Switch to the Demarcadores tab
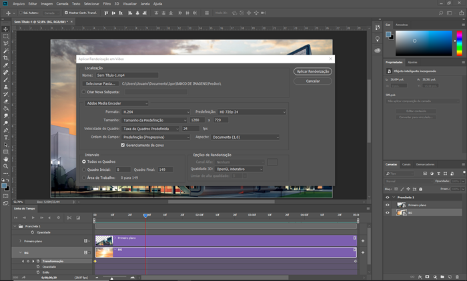467x281 pixels. coord(425,164)
